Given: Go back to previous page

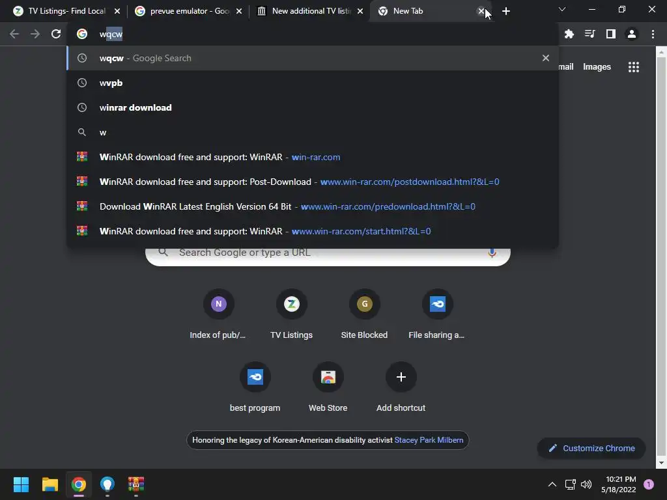Looking at the screenshot, I should pyautogui.click(x=14, y=34).
